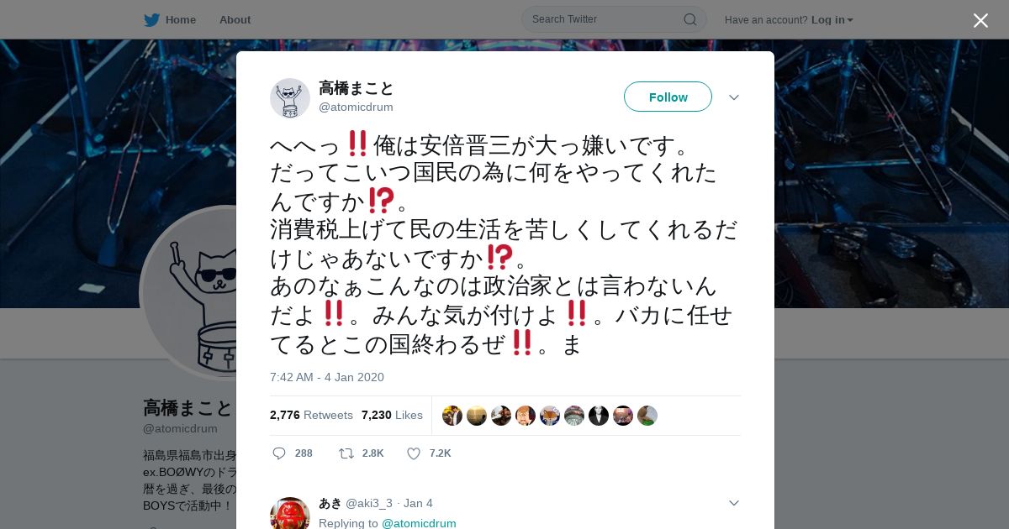1009x529 pixels.
Task: Click the Twitter bird Home icon
Action: coord(151,19)
